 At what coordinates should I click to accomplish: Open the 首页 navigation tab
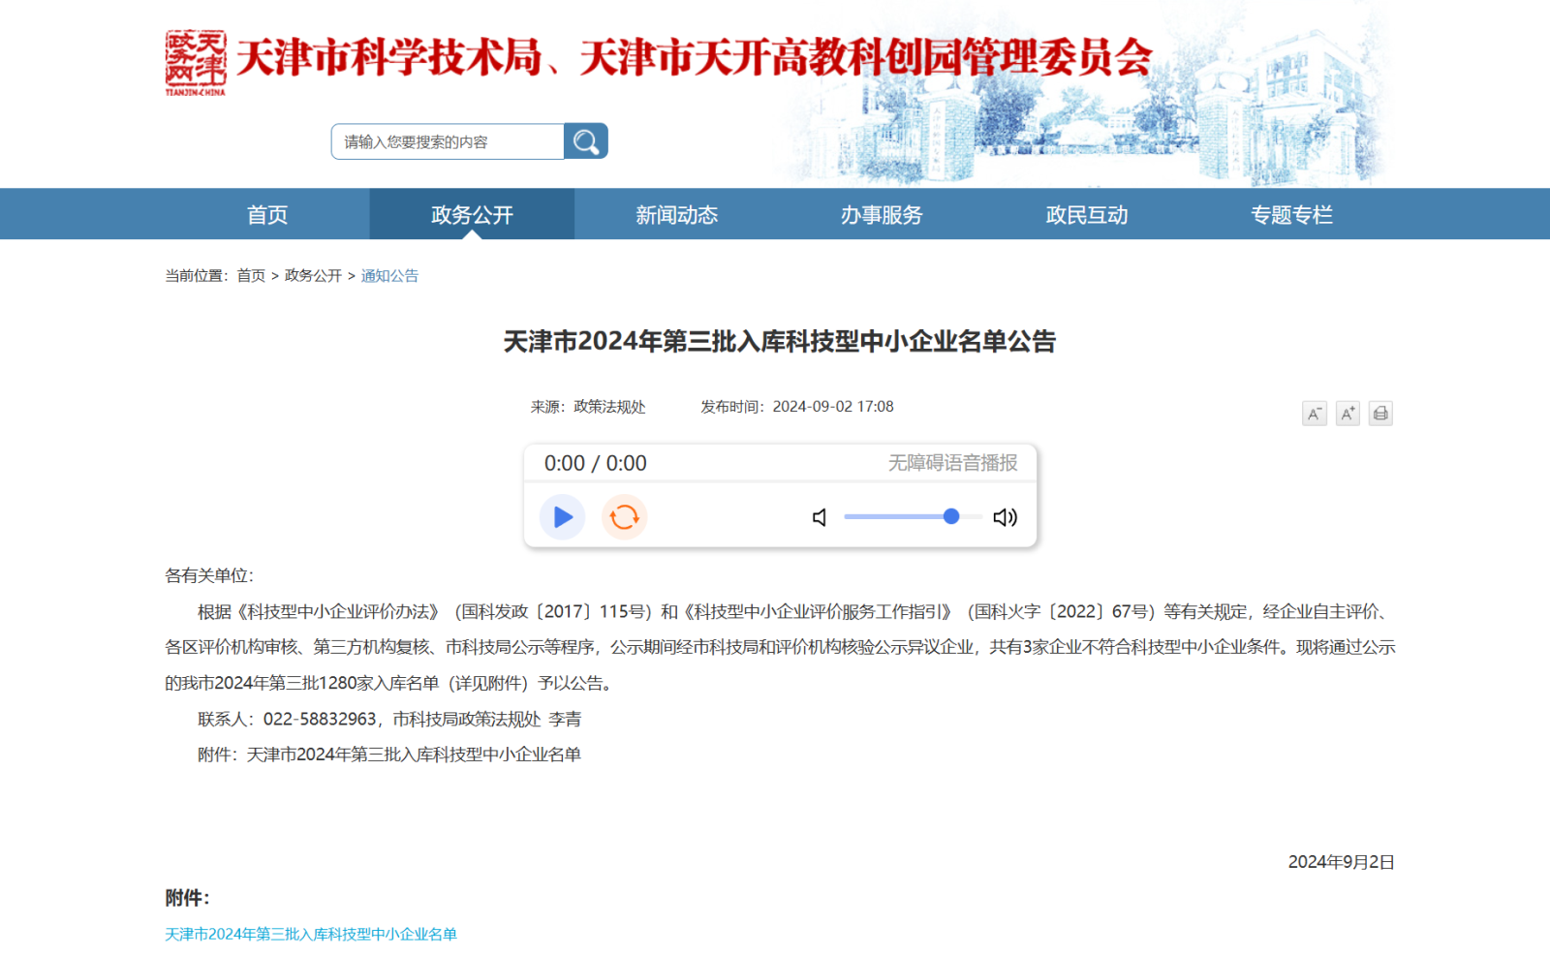click(267, 215)
